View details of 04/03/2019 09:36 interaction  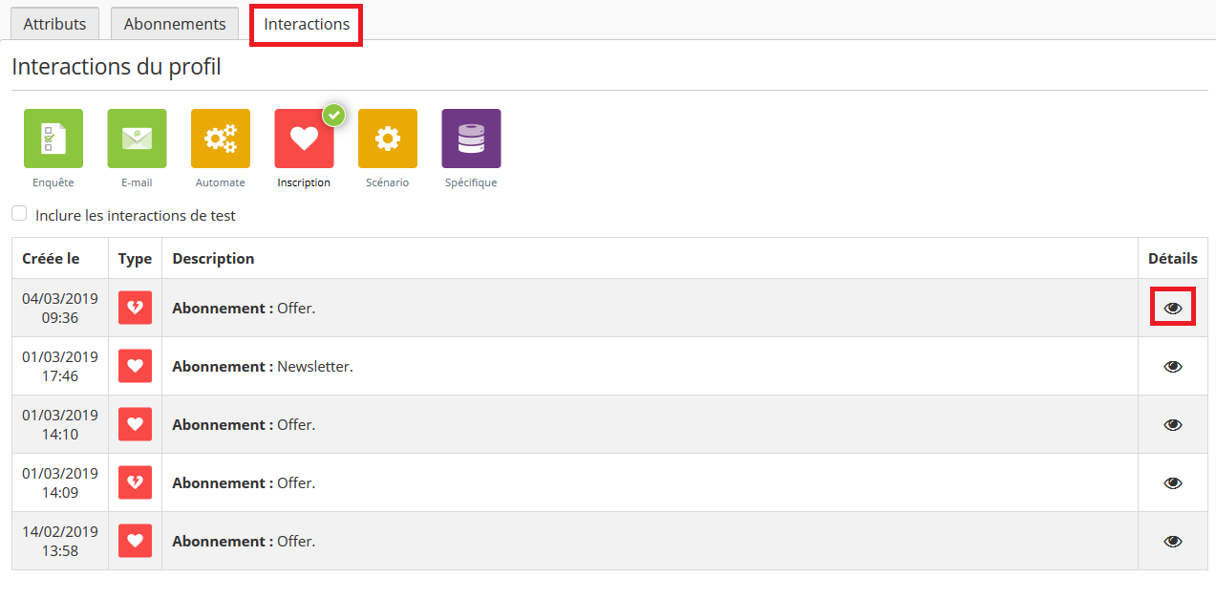coord(1172,308)
